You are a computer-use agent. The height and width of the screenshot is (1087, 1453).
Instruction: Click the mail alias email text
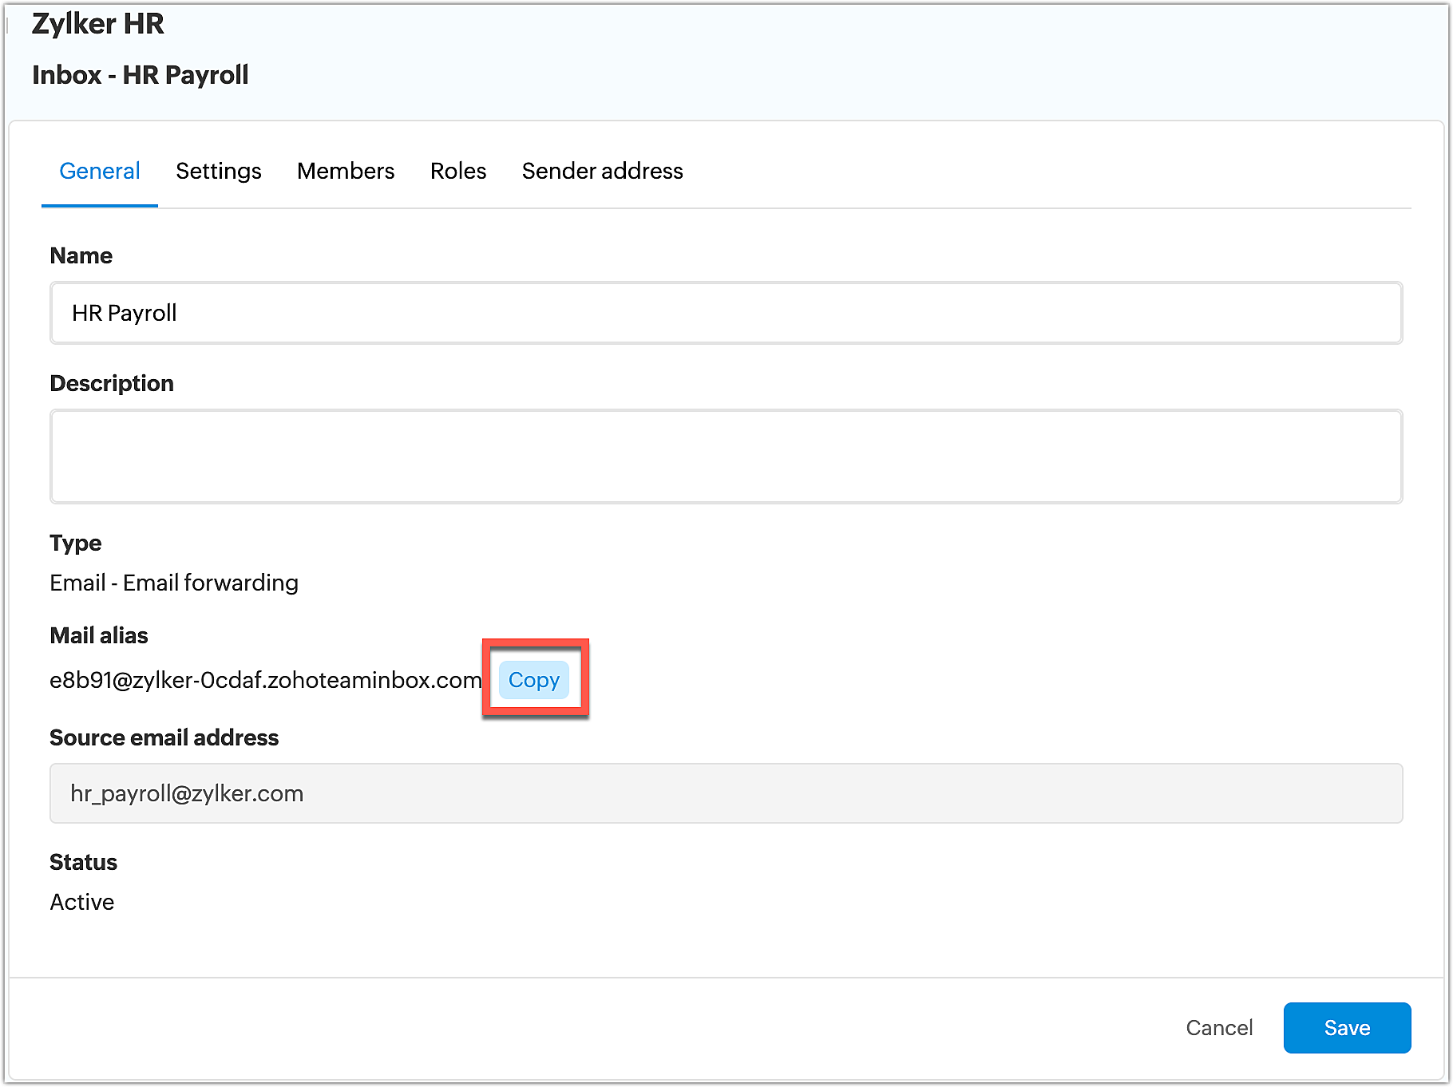(265, 680)
